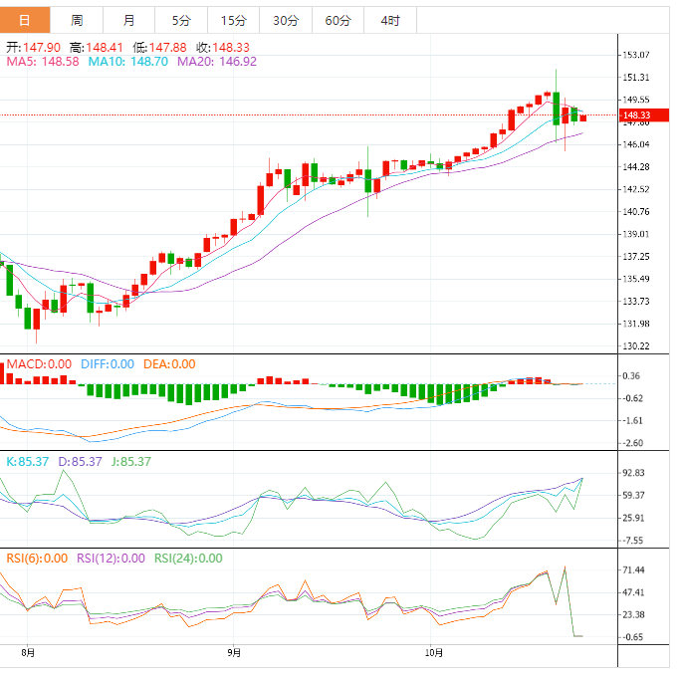Click the 低:147.88 low price value
This screenshot has height=676, width=681.
(x=160, y=48)
